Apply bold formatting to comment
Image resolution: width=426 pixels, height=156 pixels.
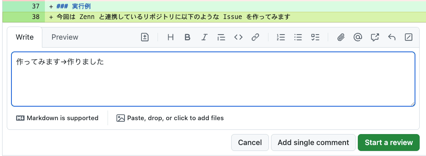(187, 37)
